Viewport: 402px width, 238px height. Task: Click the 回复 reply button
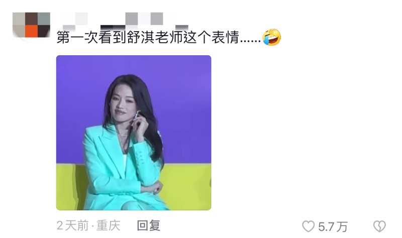(149, 226)
